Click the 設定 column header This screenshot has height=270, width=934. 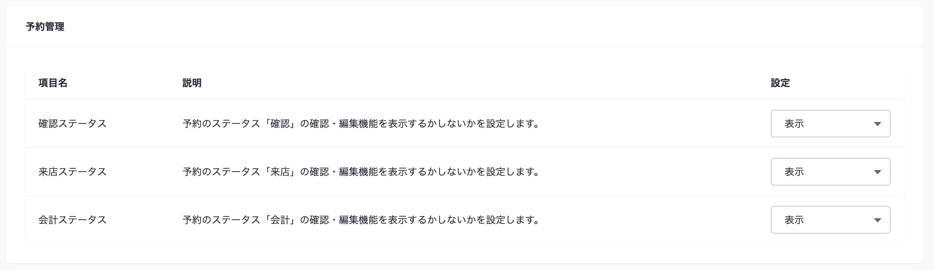tap(781, 83)
